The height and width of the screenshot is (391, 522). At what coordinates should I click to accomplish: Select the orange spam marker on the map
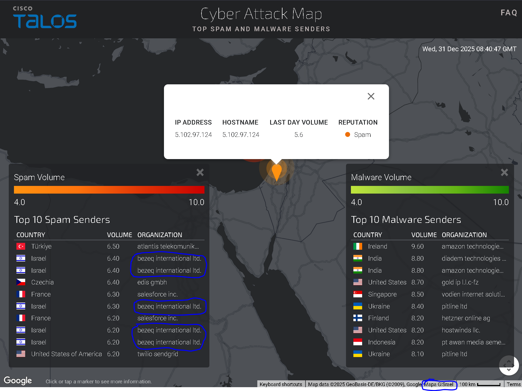277,172
